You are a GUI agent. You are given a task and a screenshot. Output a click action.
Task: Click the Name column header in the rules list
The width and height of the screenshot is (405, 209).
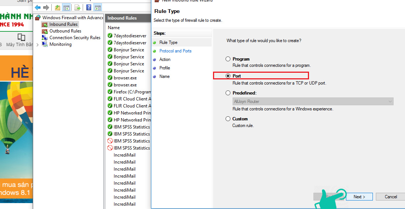[114, 28]
